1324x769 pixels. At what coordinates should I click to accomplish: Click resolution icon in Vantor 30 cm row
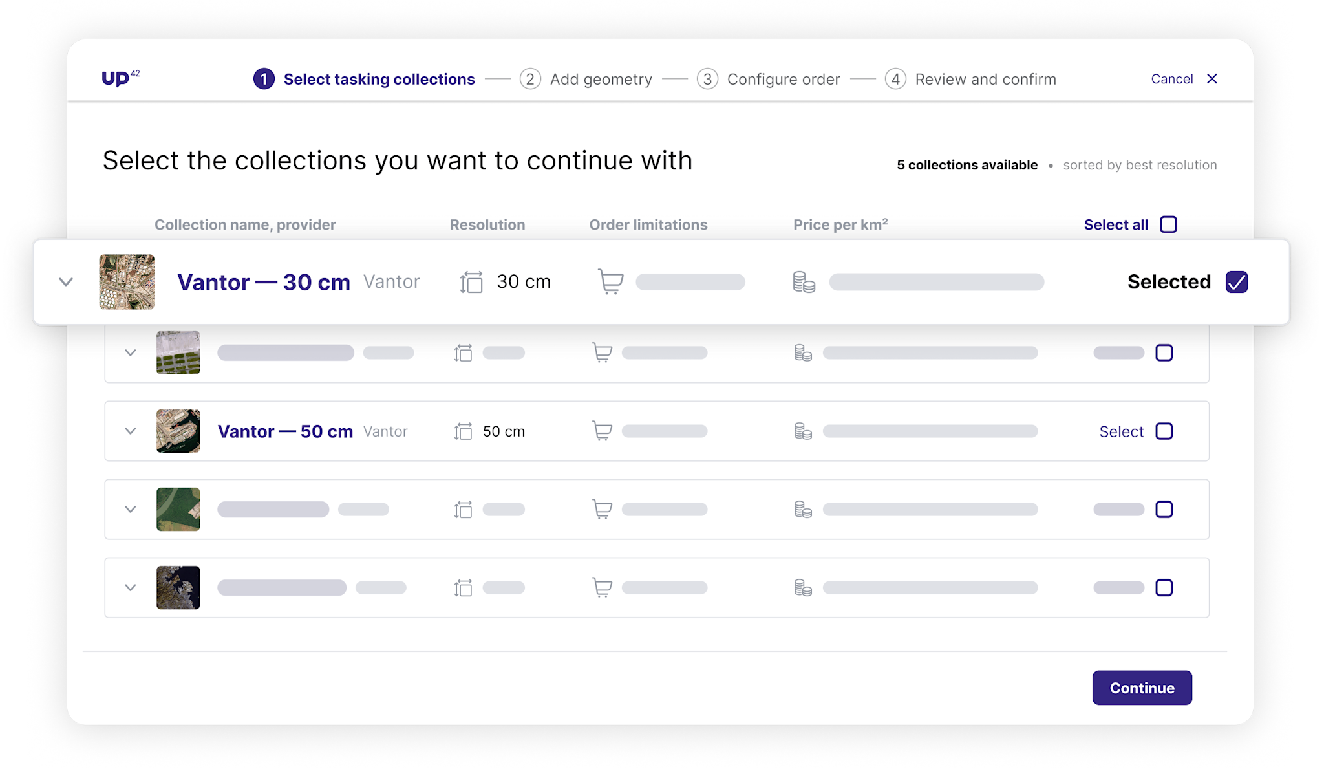pyautogui.click(x=471, y=282)
